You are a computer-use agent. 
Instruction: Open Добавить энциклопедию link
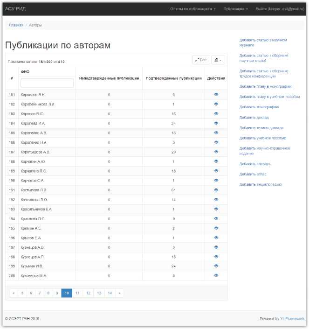point(261,184)
